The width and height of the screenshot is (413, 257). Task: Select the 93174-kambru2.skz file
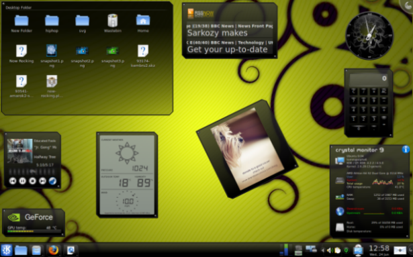click(143, 50)
